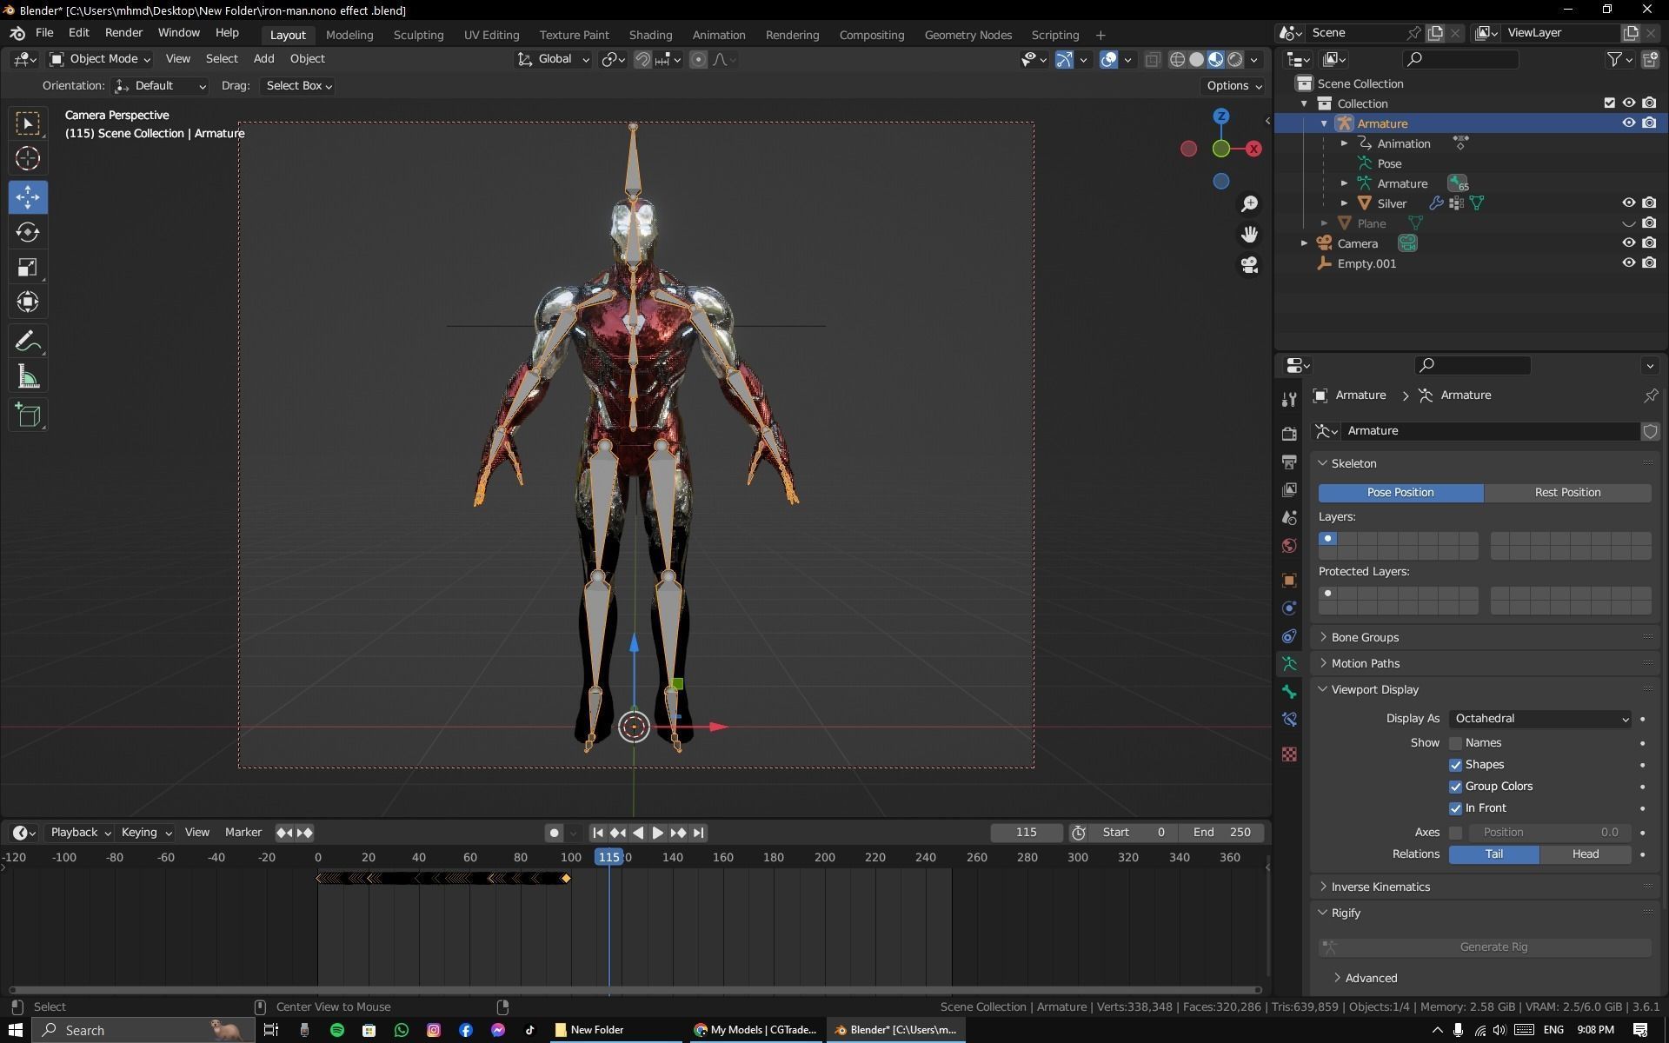Jump to next keyframe in timeline
The image size is (1669, 1043).
(x=677, y=833)
